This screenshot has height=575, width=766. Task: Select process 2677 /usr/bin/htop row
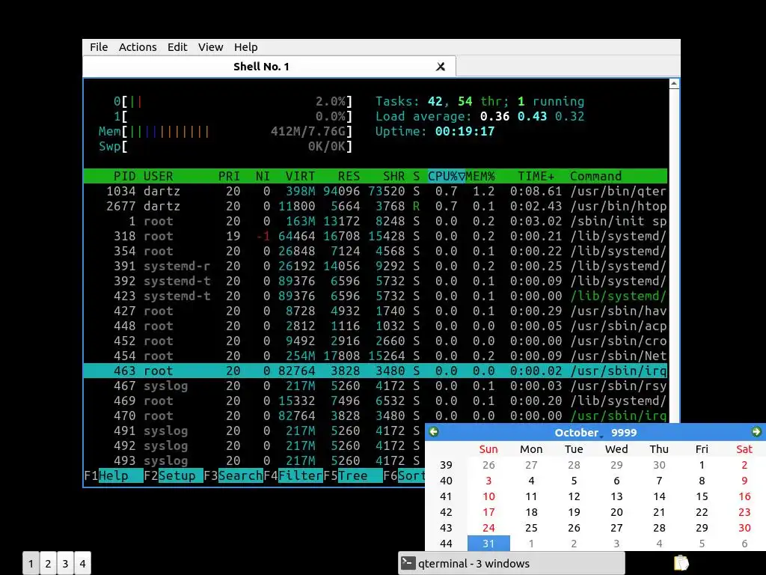coord(376,207)
